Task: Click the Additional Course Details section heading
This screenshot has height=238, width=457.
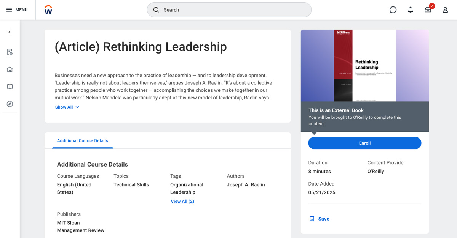Action: tap(93, 165)
